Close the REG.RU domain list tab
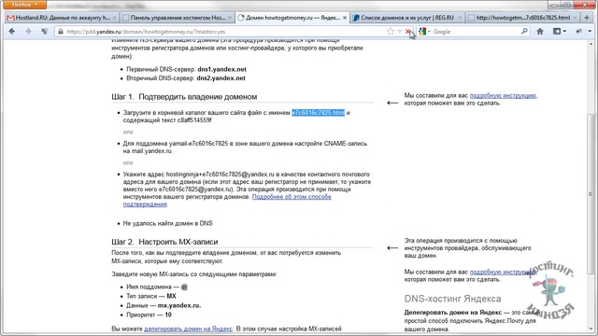The height and width of the screenshot is (336, 598). click(x=460, y=18)
